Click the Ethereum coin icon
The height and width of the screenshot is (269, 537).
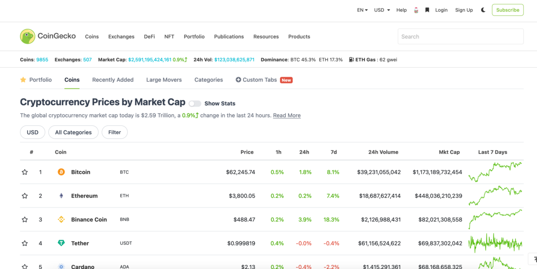[x=61, y=195]
